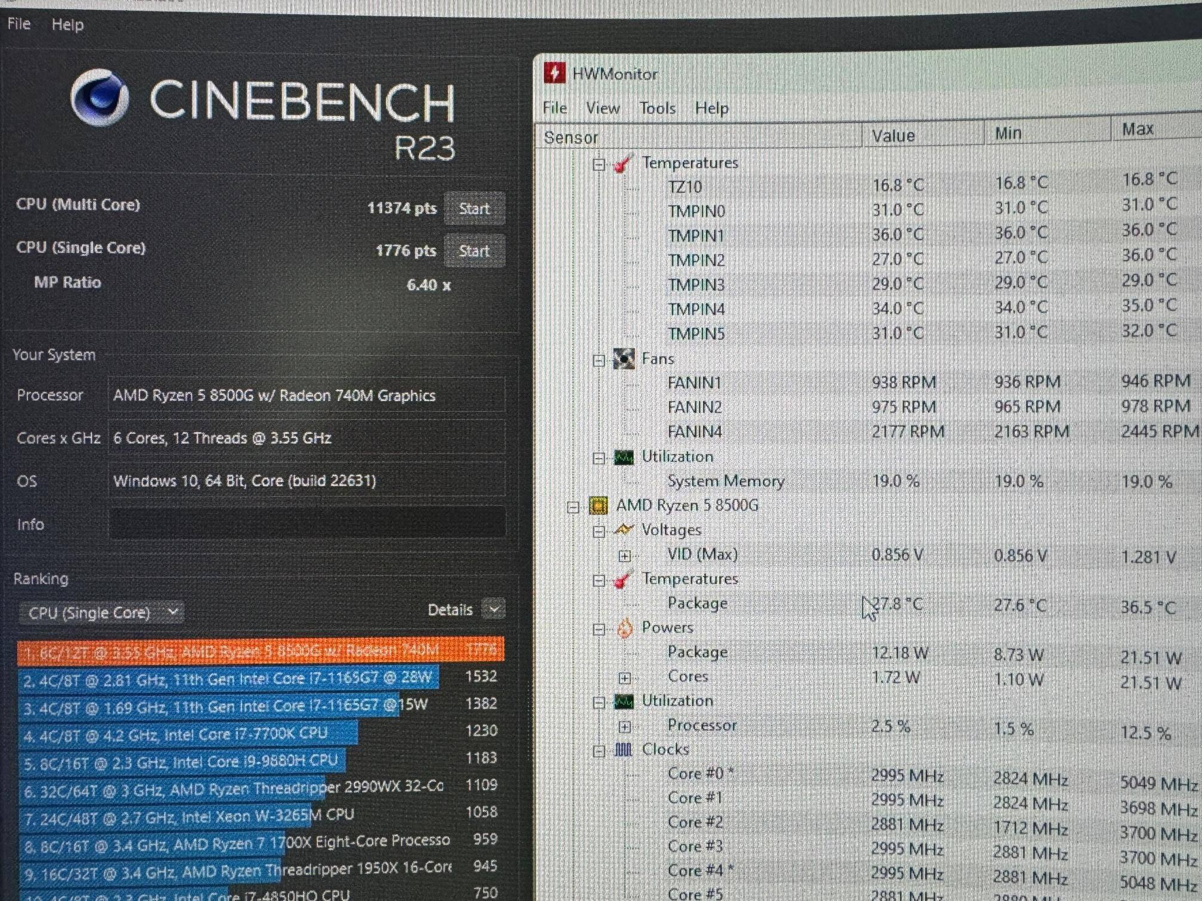Click the HWMonitor lightning bolt app icon

pos(554,73)
